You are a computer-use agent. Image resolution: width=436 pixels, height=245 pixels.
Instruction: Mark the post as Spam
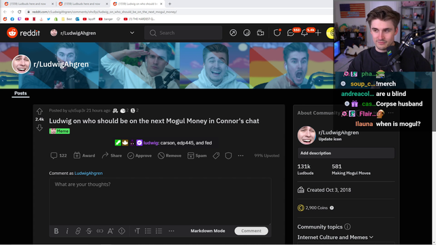[197, 156]
